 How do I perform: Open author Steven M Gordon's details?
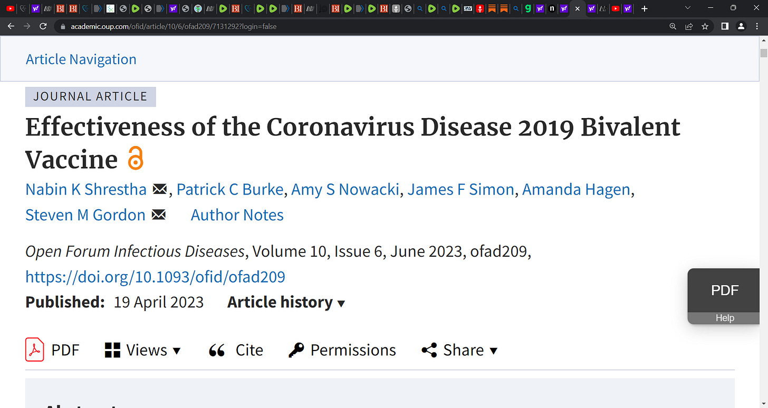coord(85,215)
